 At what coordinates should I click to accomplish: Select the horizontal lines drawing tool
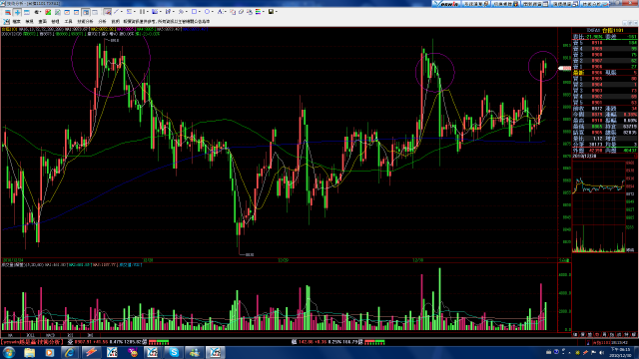click(129, 12)
